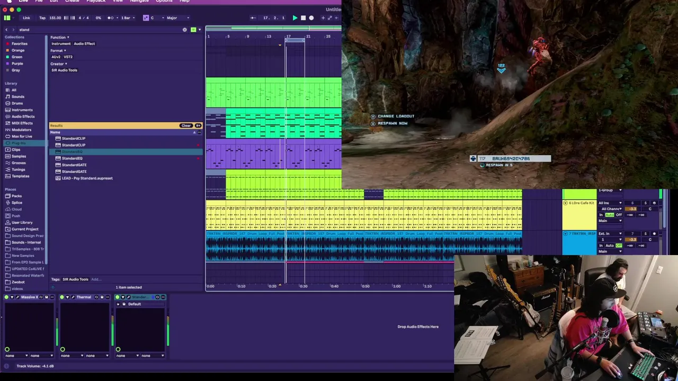Click the Clear results button
The width and height of the screenshot is (678, 381).
click(x=186, y=125)
